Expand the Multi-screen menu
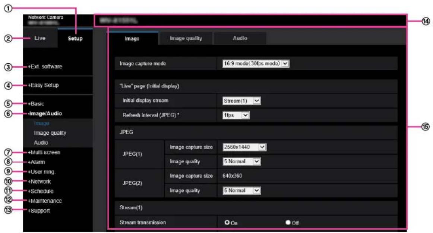The height and width of the screenshot is (233, 433). [44, 152]
